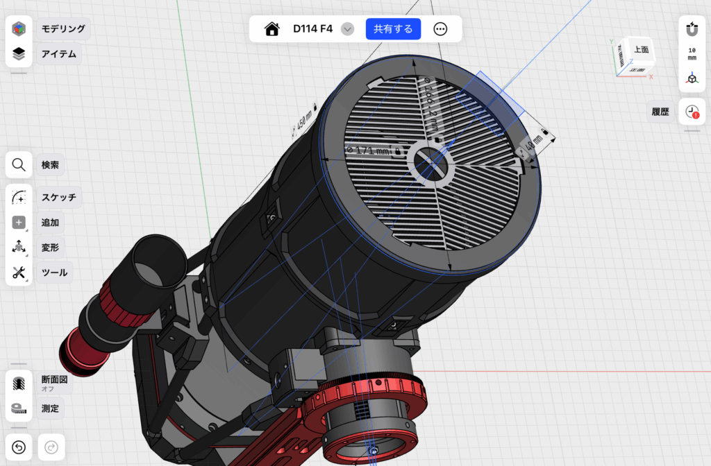This screenshot has width=711, height=466.
Task: Toggle the view projection cube icon
Action: pos(692,79)
